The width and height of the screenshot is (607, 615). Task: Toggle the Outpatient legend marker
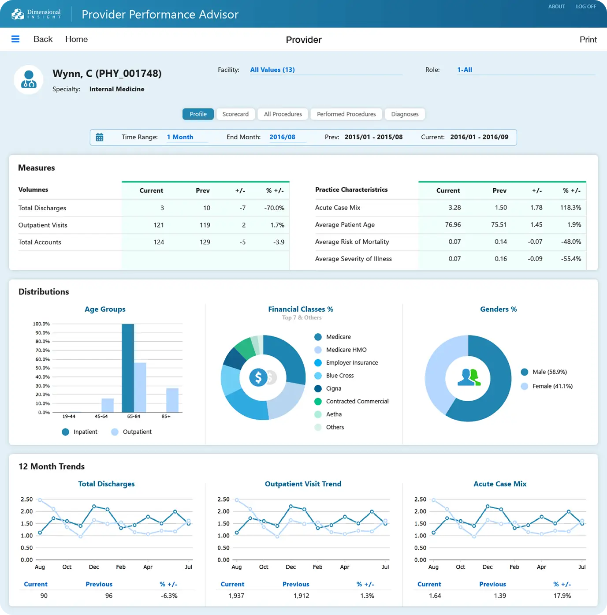pos(115,432)
